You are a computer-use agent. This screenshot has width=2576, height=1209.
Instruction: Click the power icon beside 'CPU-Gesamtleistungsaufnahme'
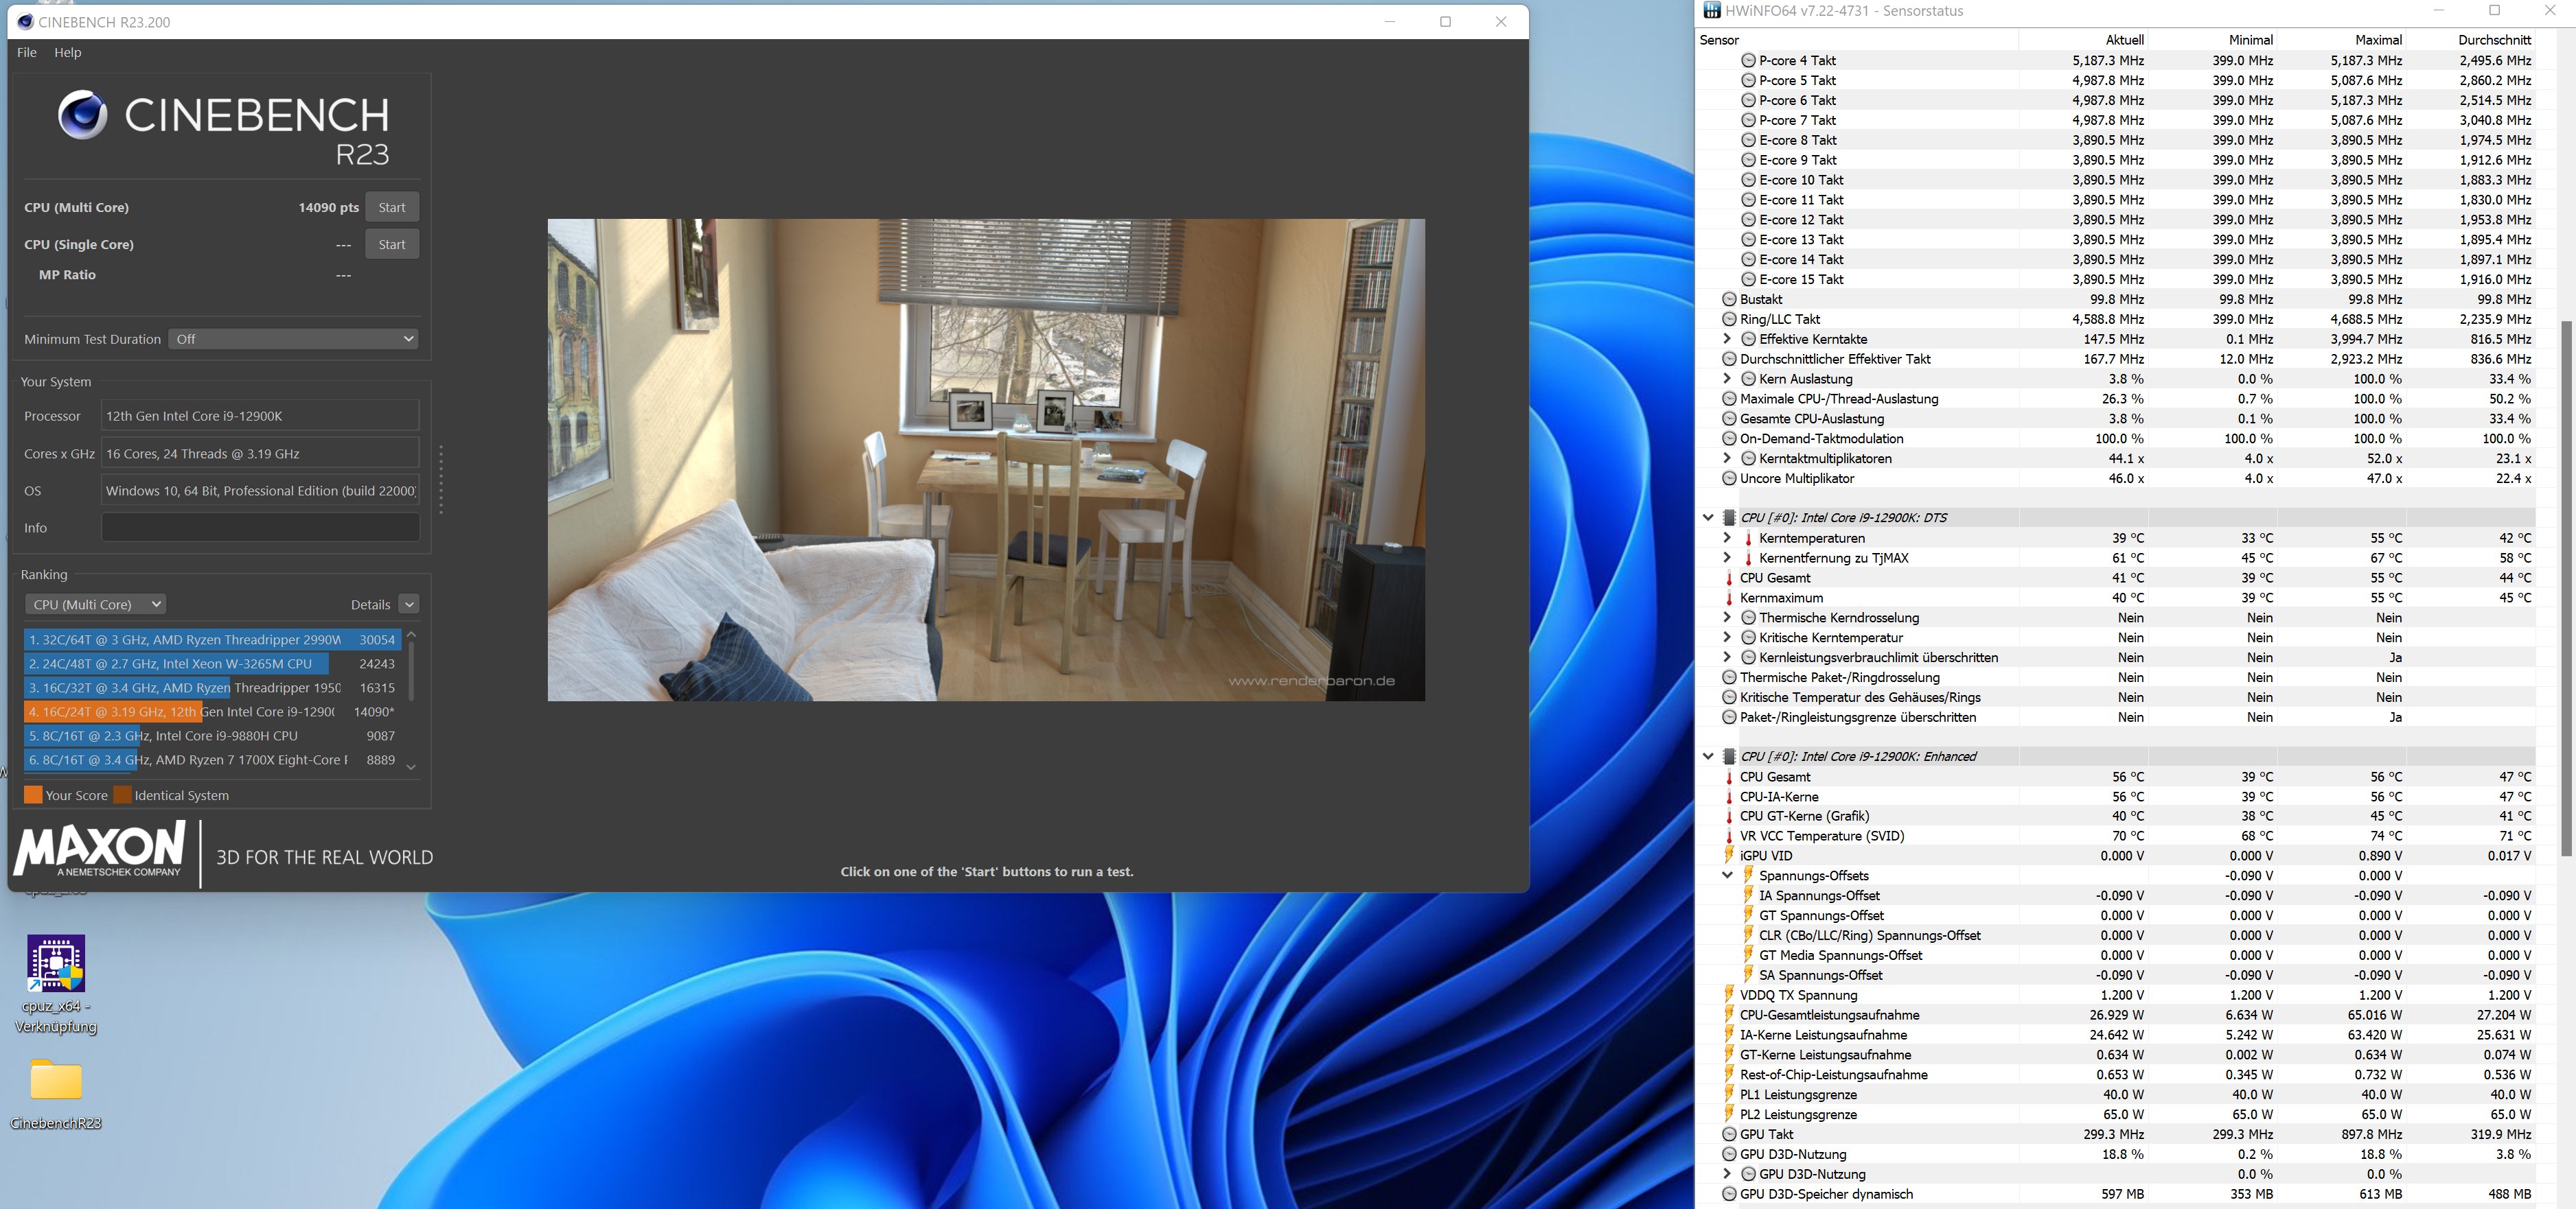click(1730, 1014)
